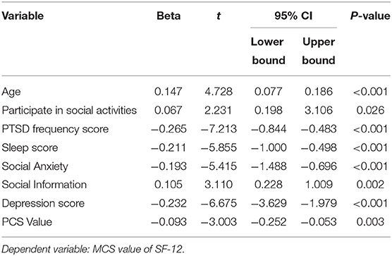Click the P-value column header
The width and height of the screenshot is (392, 256).
pyautogui.click(x=370, y=16)
